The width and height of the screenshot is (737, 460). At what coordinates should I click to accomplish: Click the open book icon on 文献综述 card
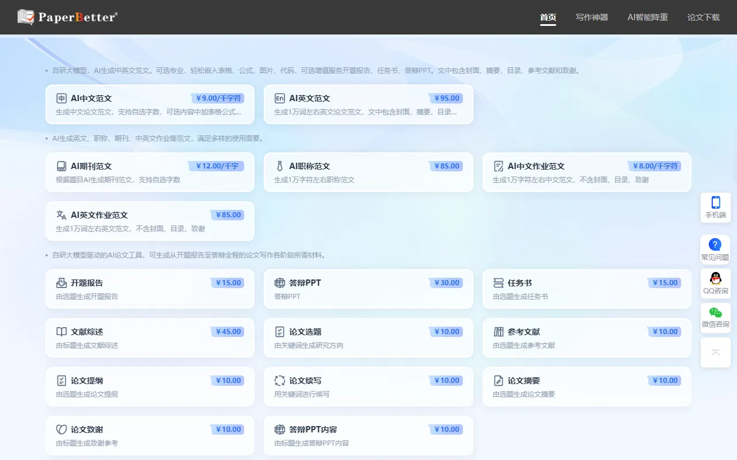click(x=62, y=331)
